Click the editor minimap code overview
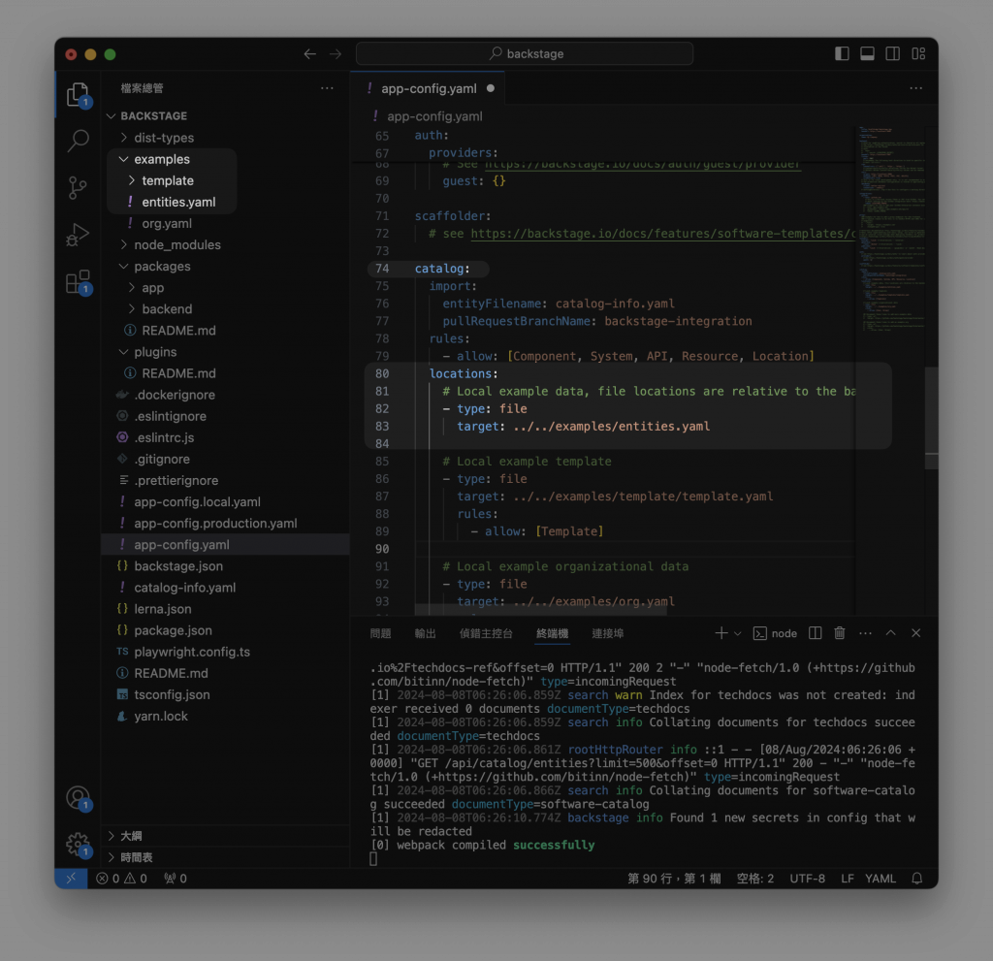Screen dimensions: 993x961 click(x=890, y=228)
